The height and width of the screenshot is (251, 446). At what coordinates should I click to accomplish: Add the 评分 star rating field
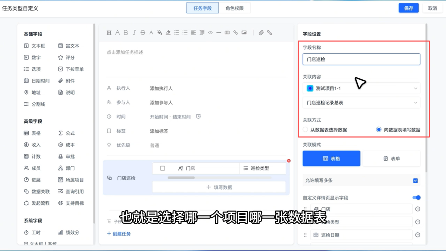(66, 57)
